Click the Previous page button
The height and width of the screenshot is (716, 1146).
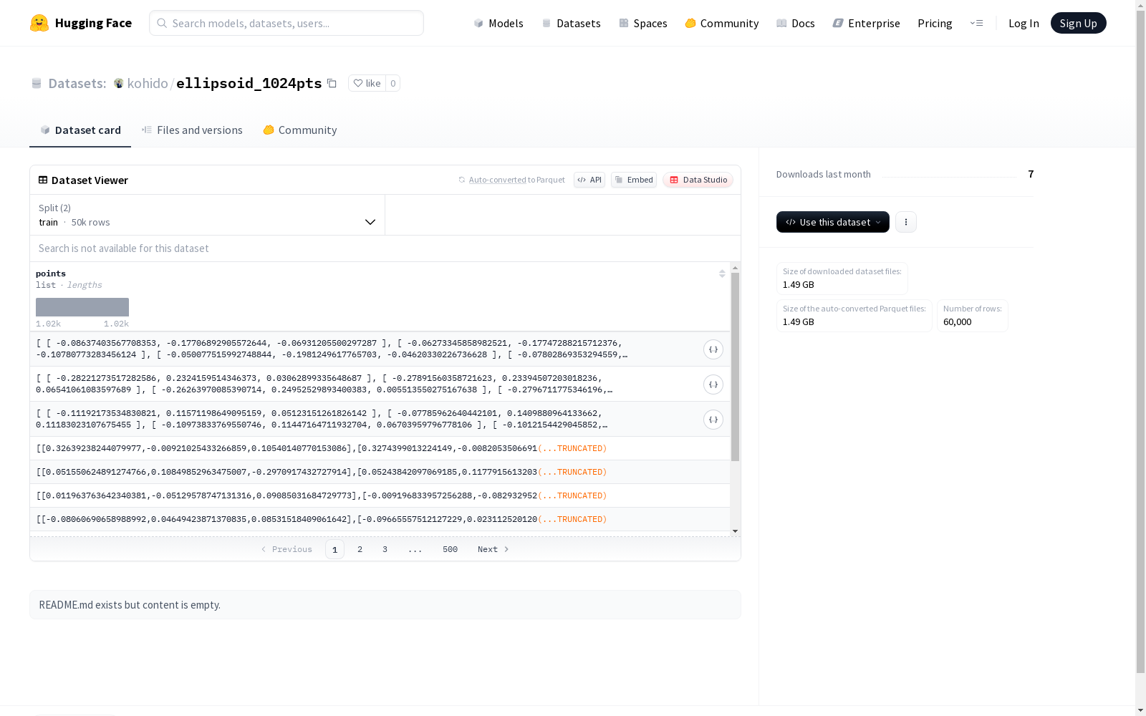(x=286, y=549)
